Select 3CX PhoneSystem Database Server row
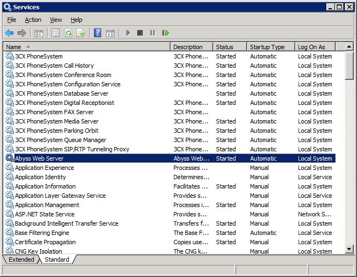 [x=169, y=93]
